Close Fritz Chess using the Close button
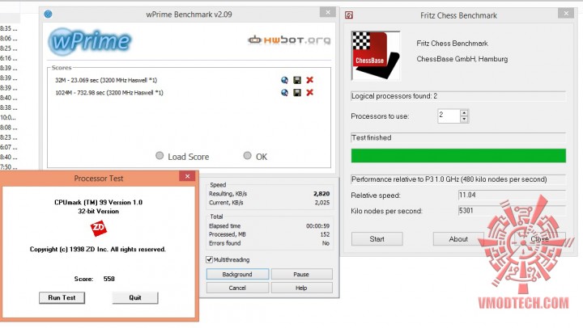 pyautogui.click(x=539, y=239)
